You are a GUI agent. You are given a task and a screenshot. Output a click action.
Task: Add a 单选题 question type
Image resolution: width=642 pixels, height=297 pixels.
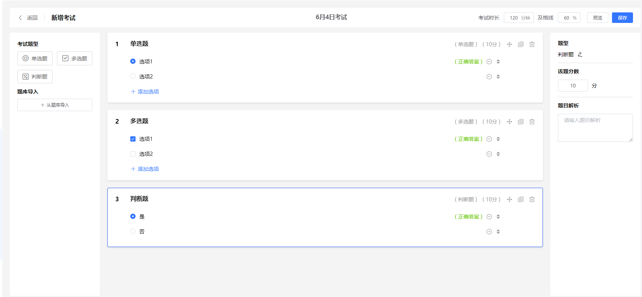[35, 59]
